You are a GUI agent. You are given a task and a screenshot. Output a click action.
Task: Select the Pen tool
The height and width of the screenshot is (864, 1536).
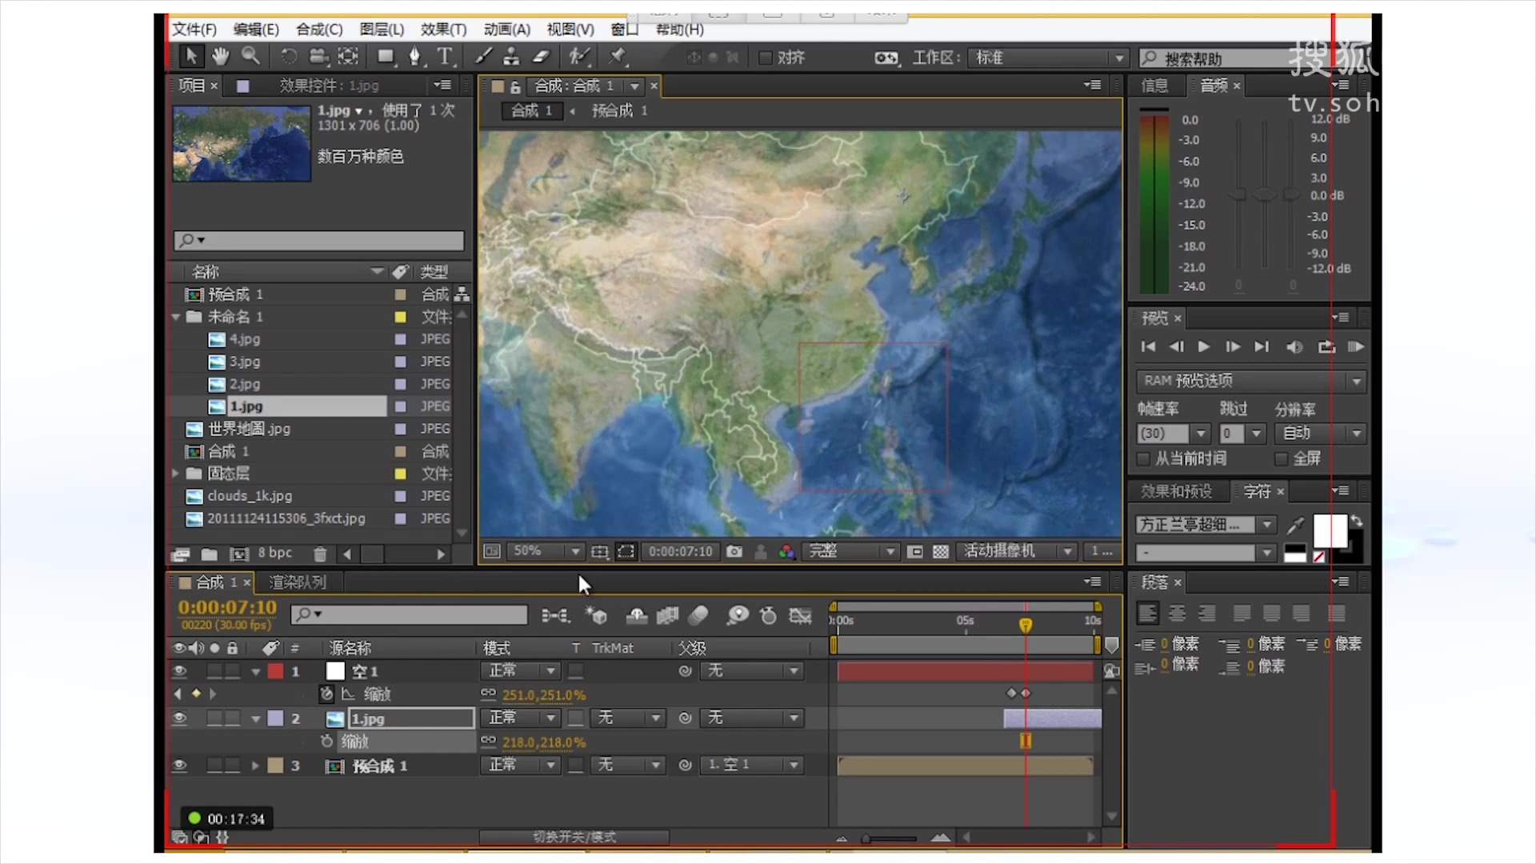click(x=414, y=56)
